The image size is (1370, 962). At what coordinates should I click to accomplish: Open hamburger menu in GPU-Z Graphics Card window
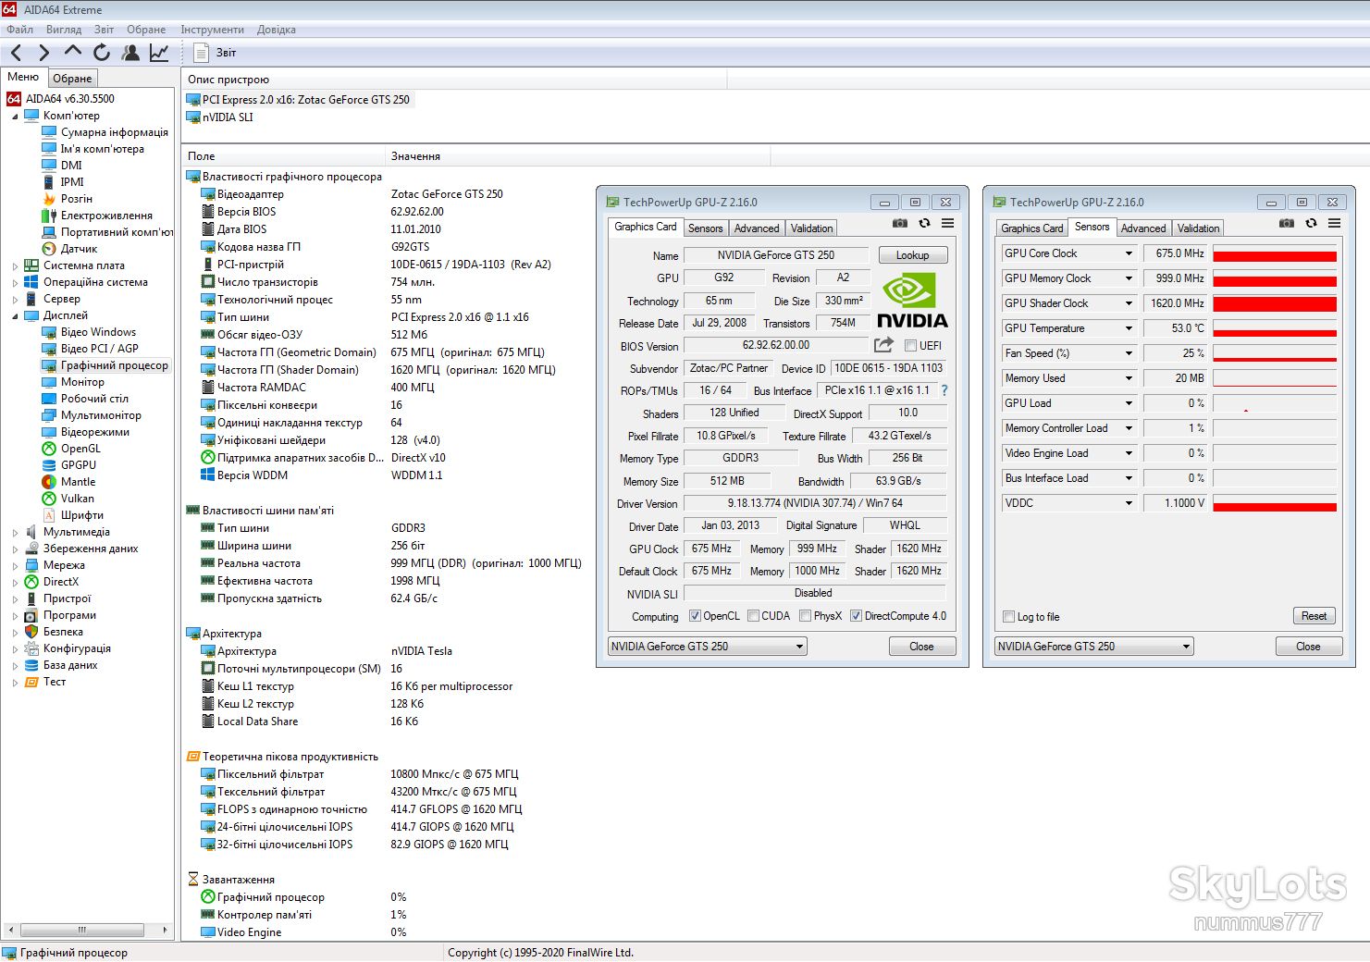click(948, 223)
